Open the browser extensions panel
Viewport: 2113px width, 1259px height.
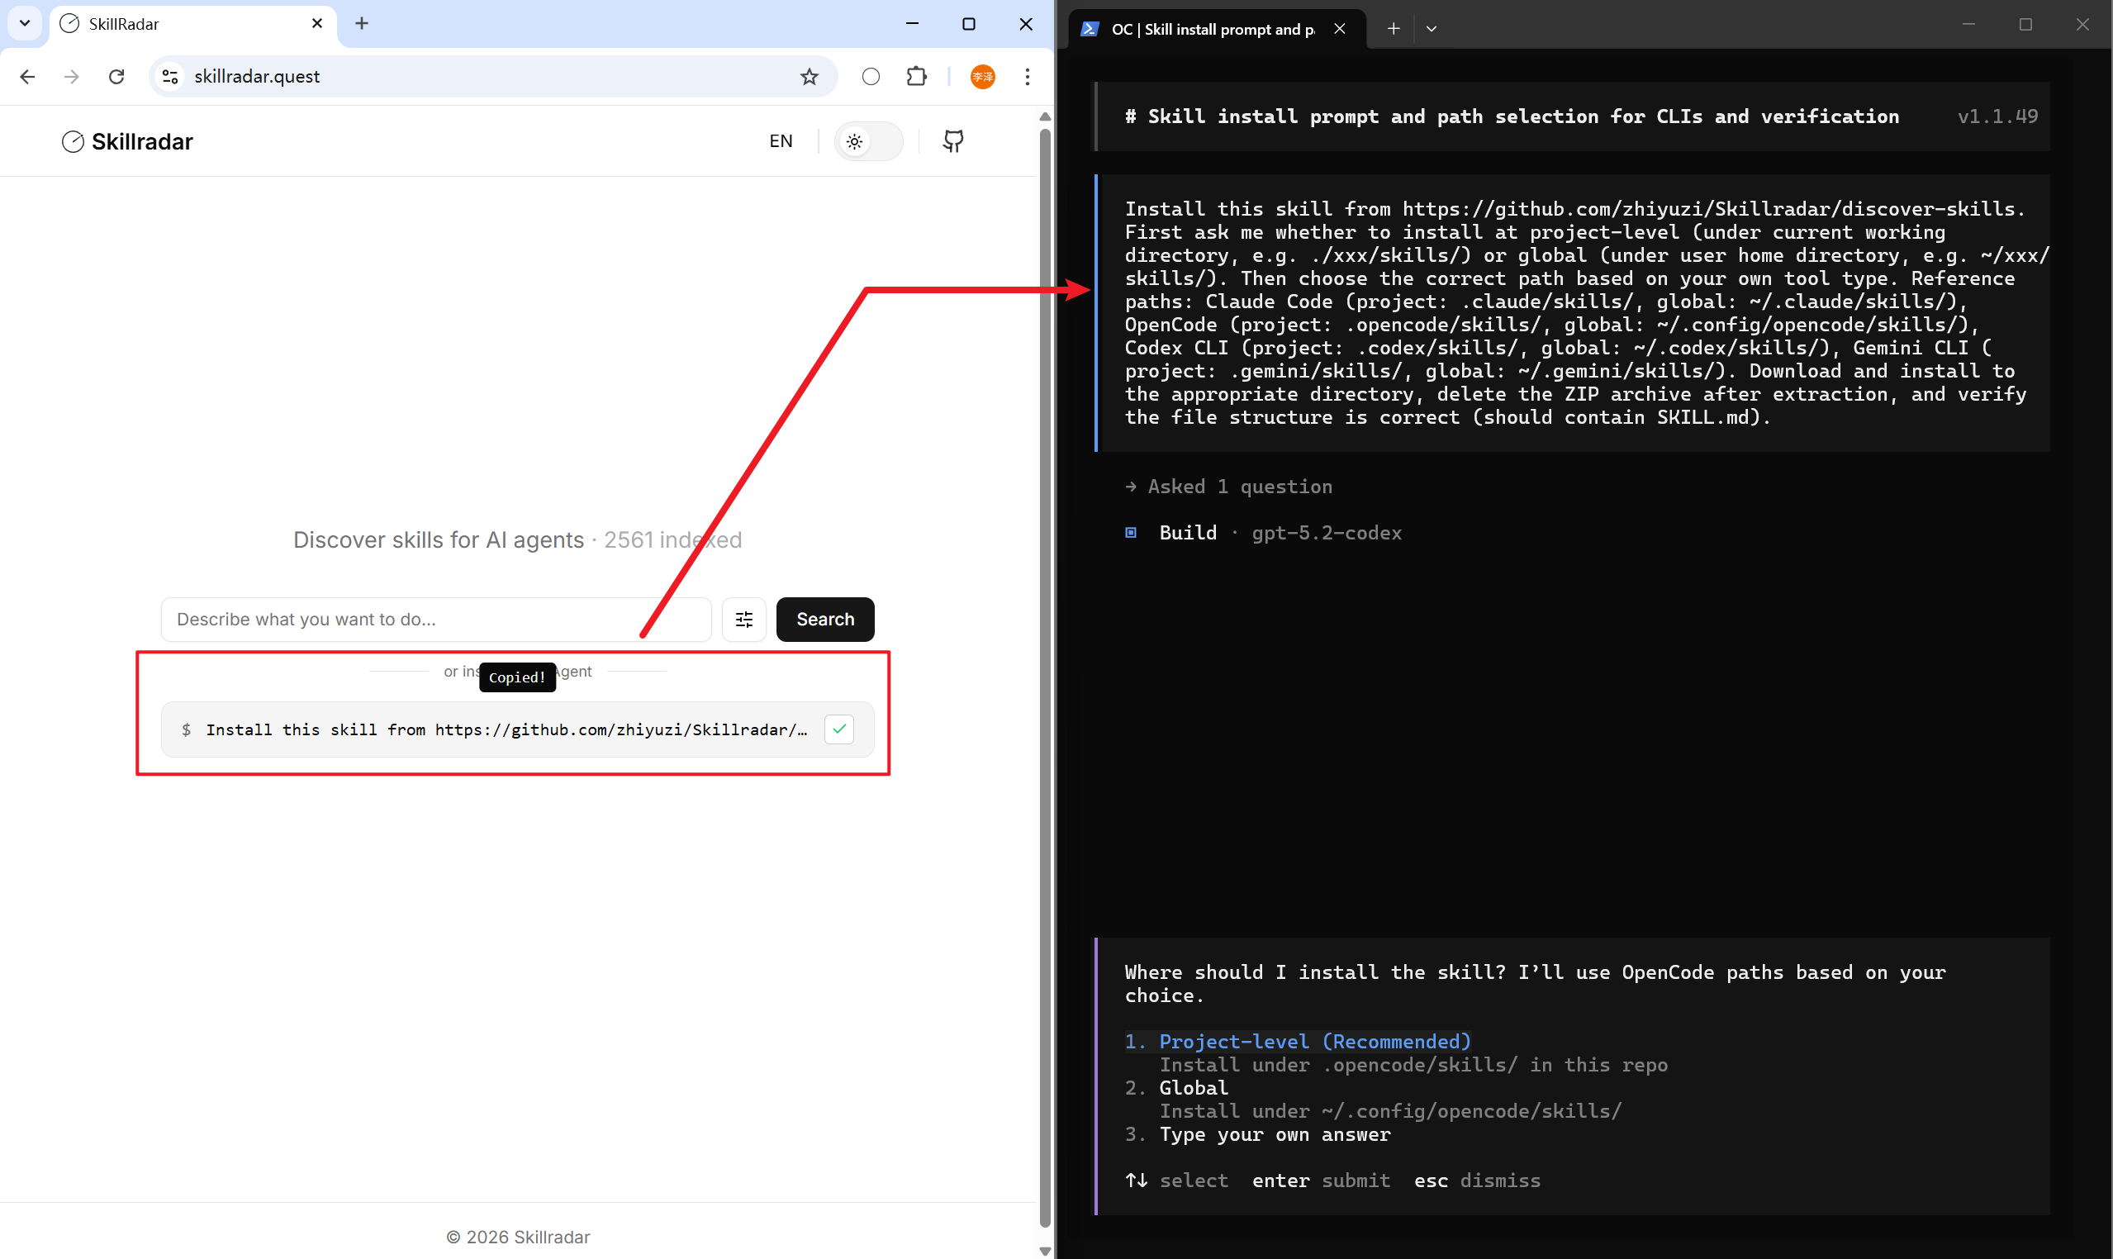917,76
